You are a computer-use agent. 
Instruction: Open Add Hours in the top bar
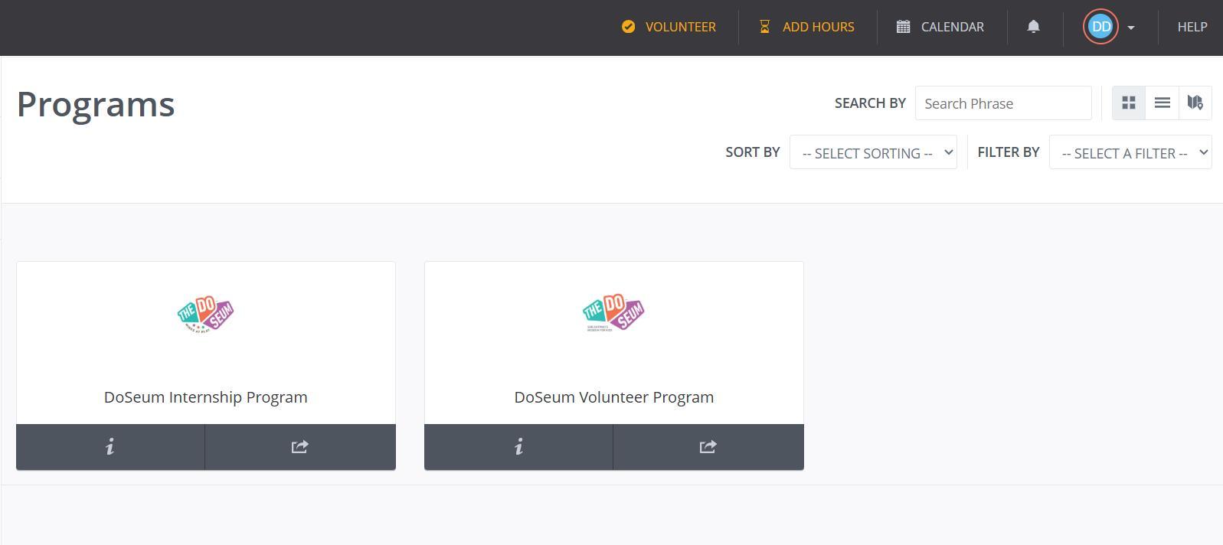click(x=807, y=27)
